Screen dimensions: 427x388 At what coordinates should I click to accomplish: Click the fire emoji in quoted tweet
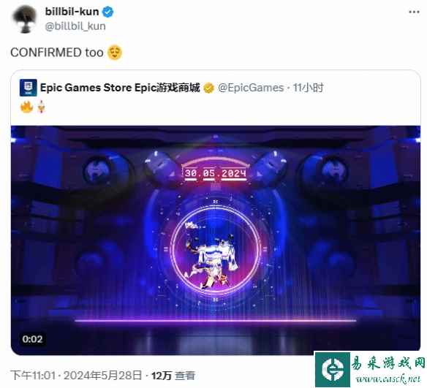26,107
